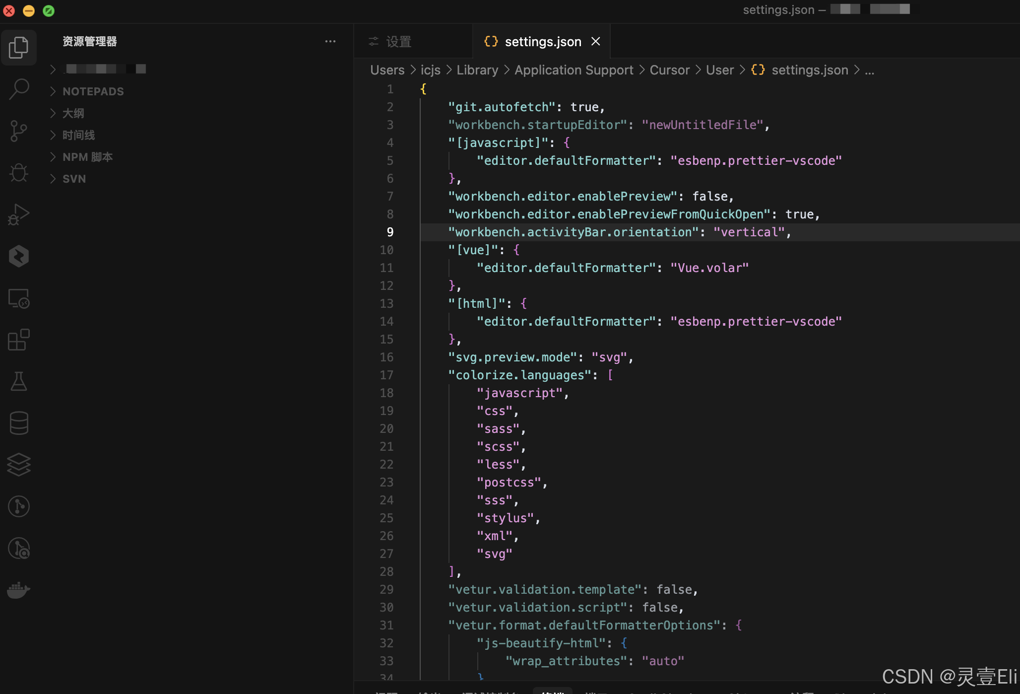This screenshot has width=1020, height=694.
Task: Open the Search view icon
Action: [x=19, y=89]
